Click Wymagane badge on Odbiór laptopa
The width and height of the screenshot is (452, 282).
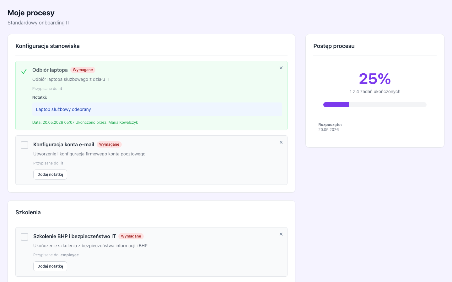click(83, 70)
